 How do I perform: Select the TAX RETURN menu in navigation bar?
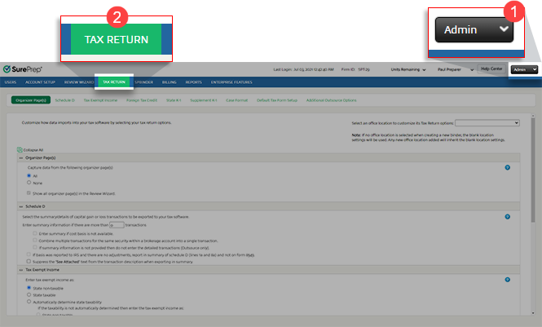[x=114, y=82]
